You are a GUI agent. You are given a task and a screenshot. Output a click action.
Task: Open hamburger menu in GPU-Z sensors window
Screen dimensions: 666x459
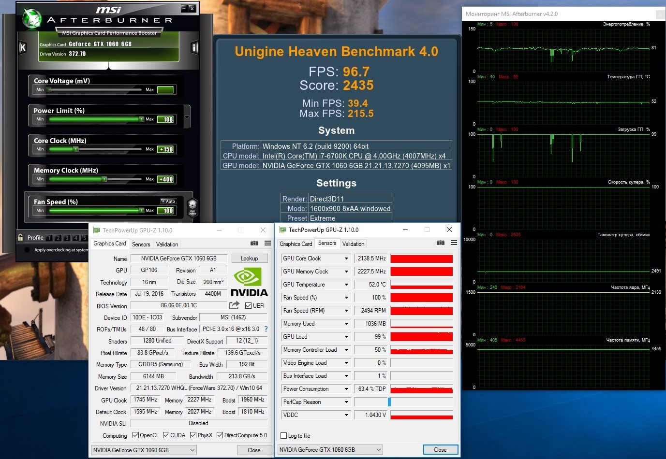pos(454,243)
